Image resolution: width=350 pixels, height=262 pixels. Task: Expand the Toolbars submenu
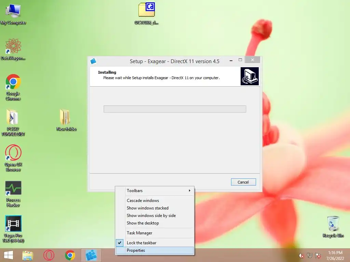pos(155,191)
